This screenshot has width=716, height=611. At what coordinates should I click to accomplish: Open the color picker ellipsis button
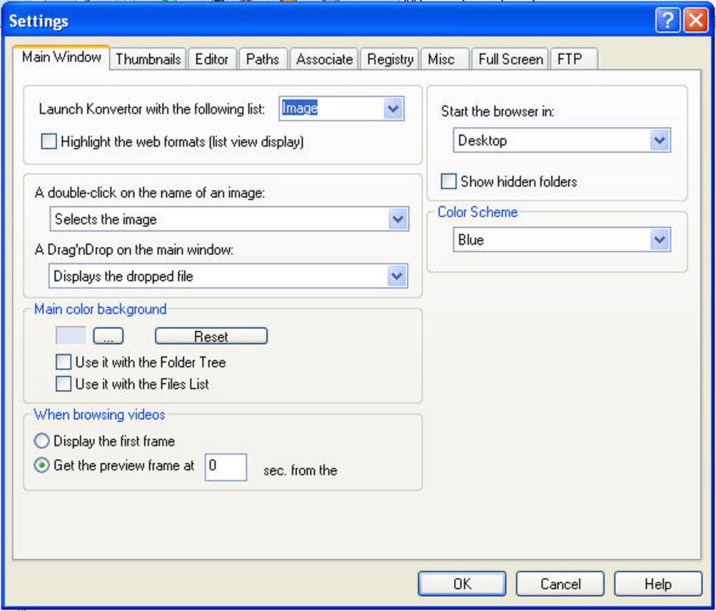point(108,336)
